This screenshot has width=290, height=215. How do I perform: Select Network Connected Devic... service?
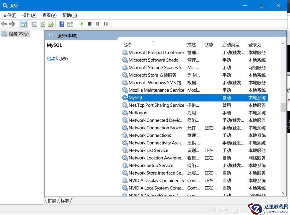[195, 120]
